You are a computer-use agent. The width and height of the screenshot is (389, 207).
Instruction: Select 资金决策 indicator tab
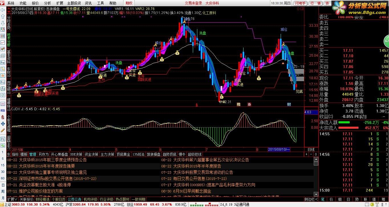click(x=91, y=154)
